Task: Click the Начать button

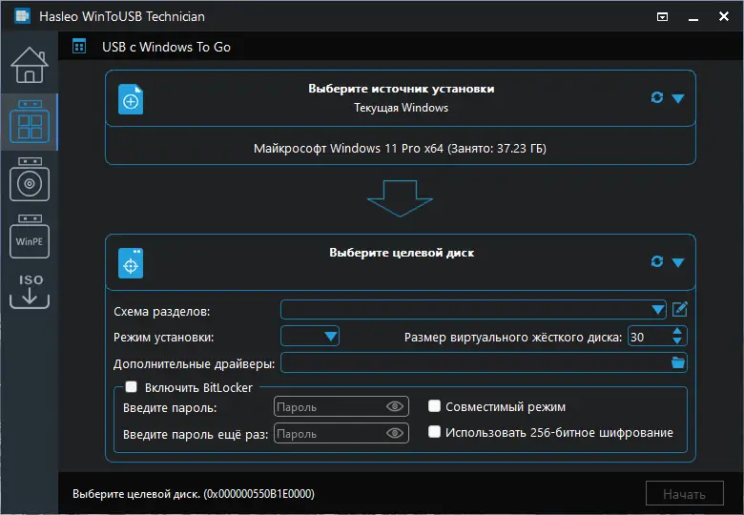Action: click(683, 493)
